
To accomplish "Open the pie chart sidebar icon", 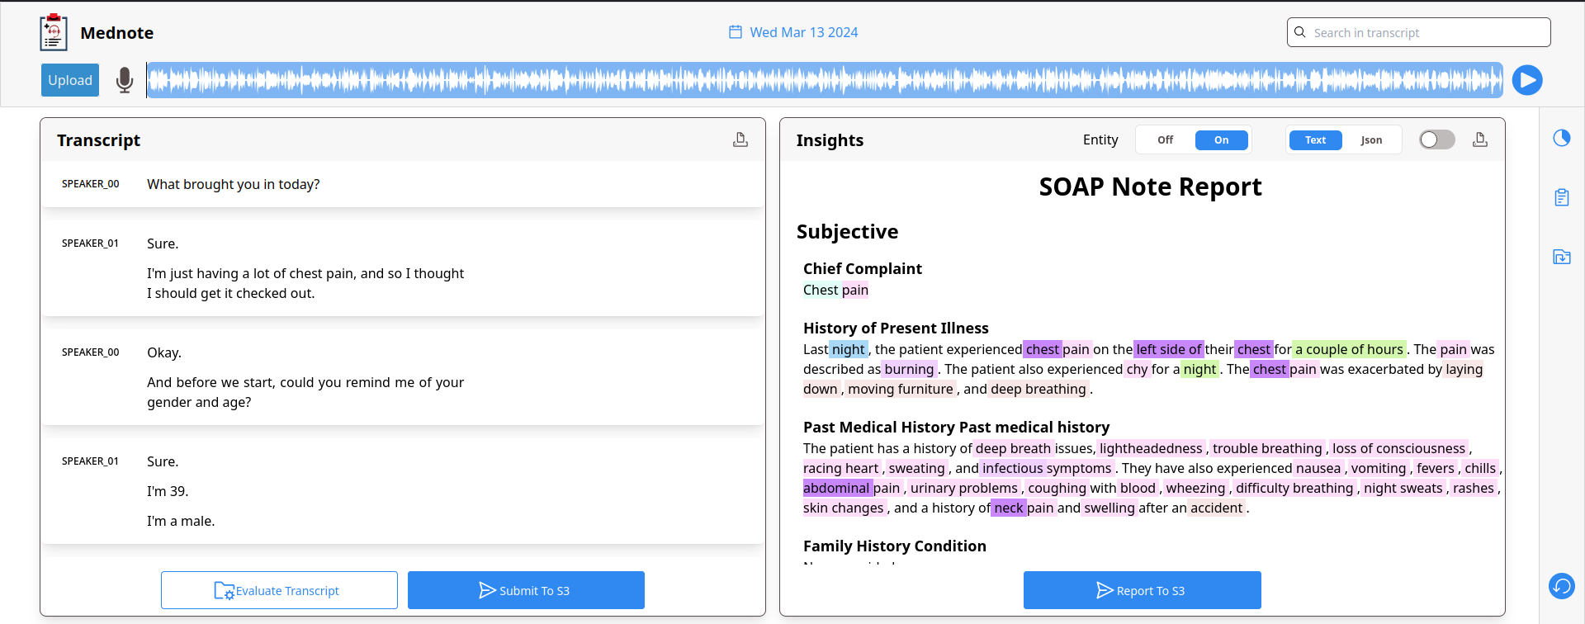I will coord(1562,138).
